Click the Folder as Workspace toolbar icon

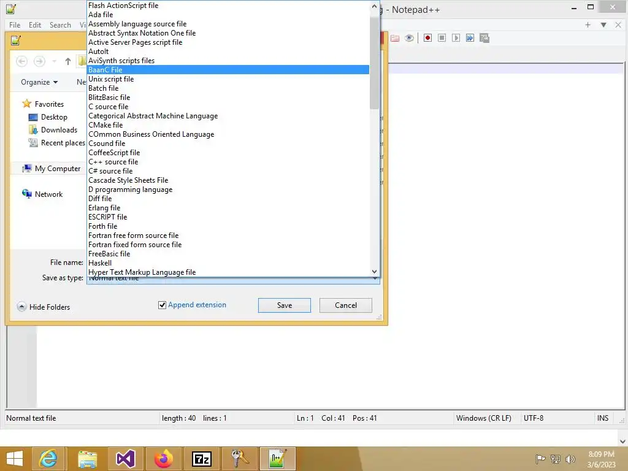pos(395,38)
